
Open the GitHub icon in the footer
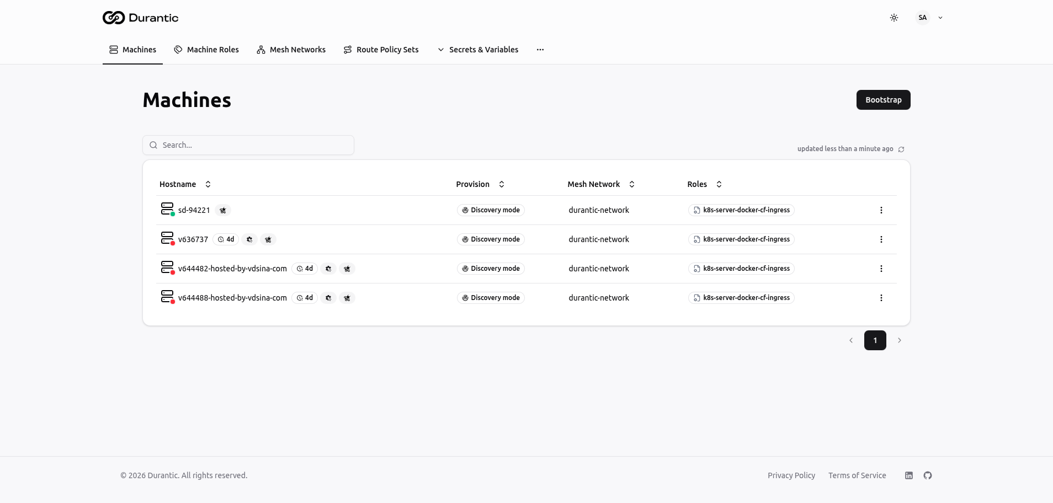point(928,475)
